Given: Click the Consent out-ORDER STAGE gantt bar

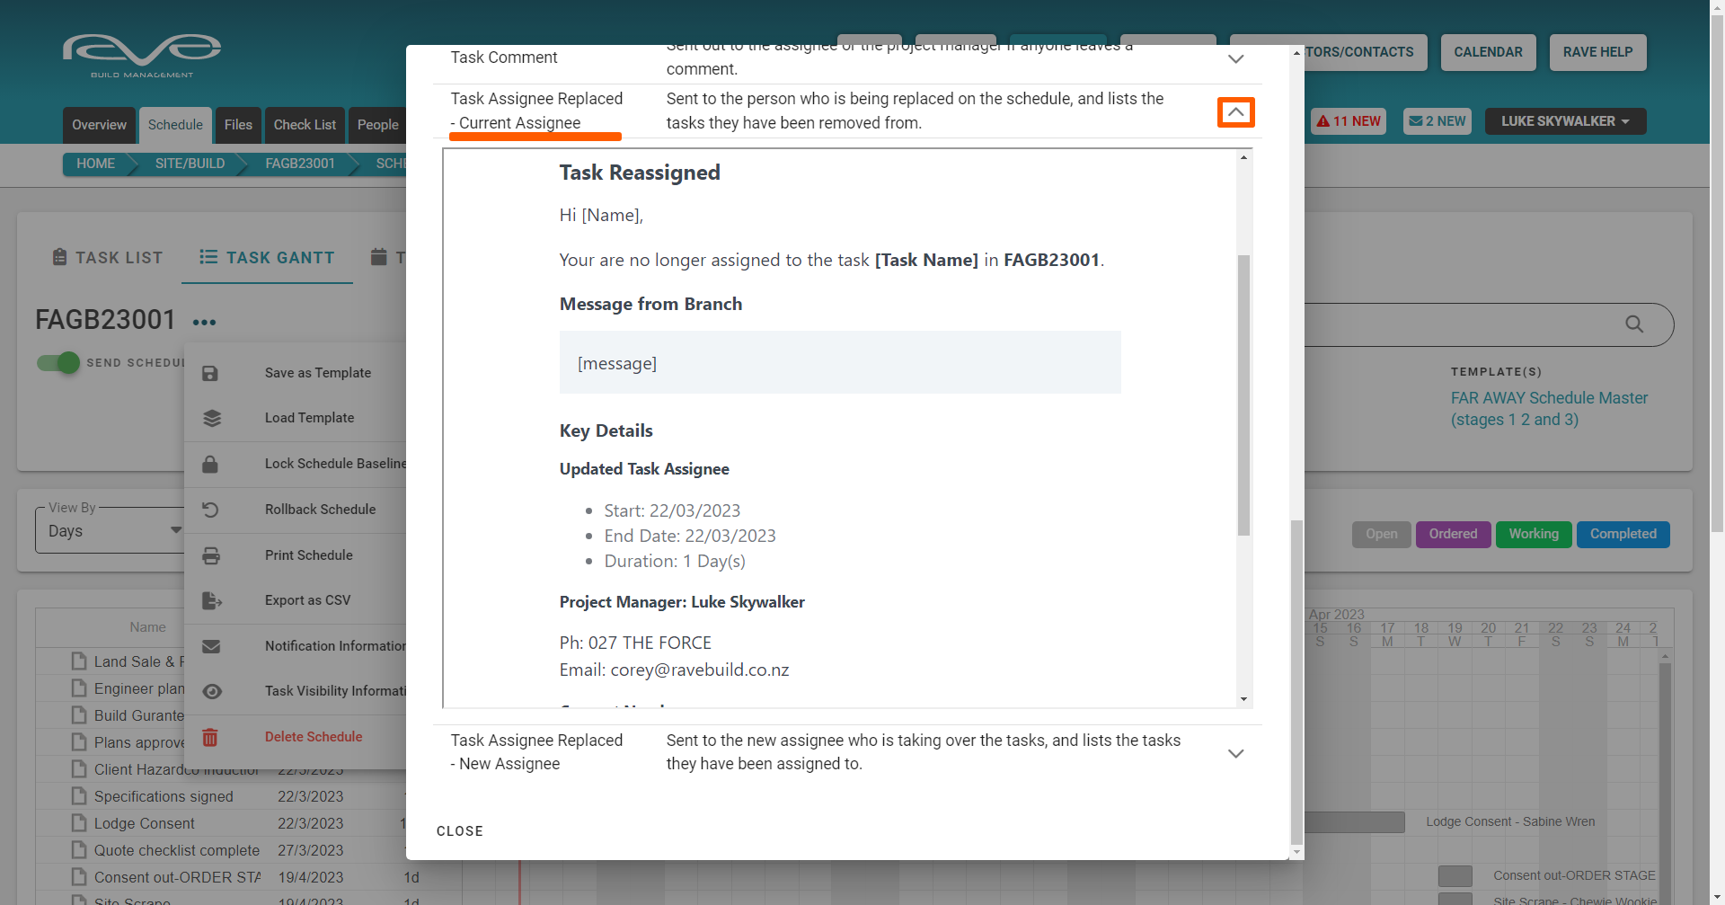Looking at the screenshot, I should click(1455, 876).
